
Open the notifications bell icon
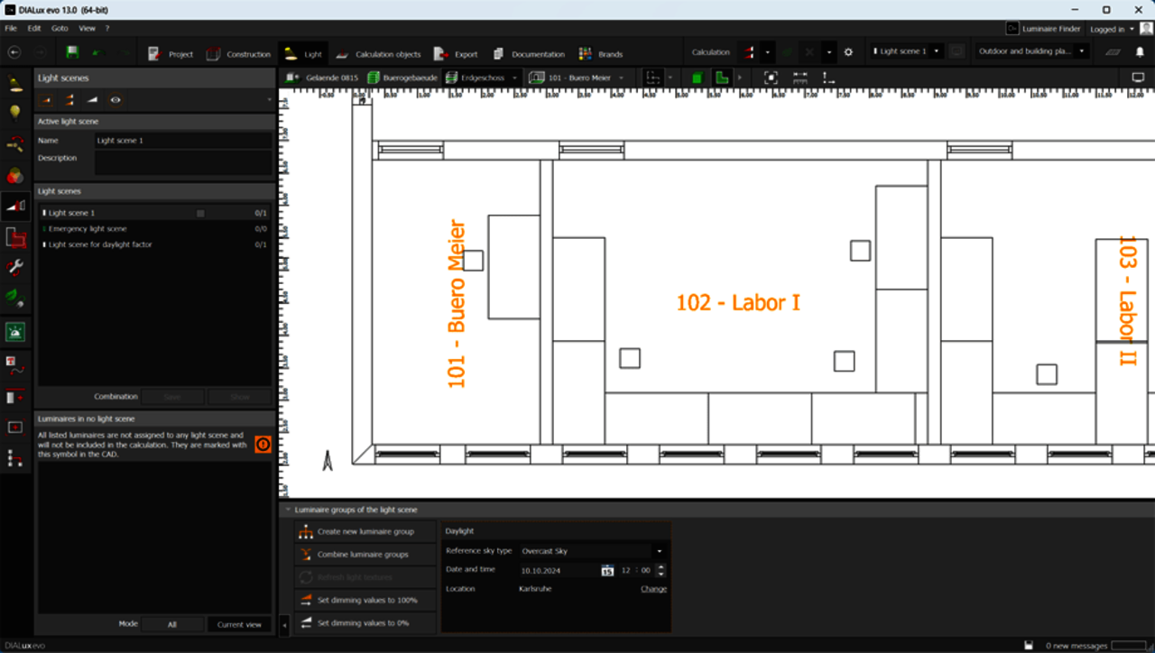[x=1140, y=52]
